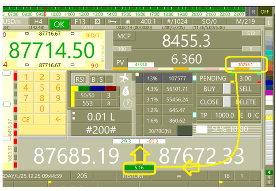This screenshot has height=191, width=276.
Task: Click the 553 cell in RSI panel
Action: point(88,103)
